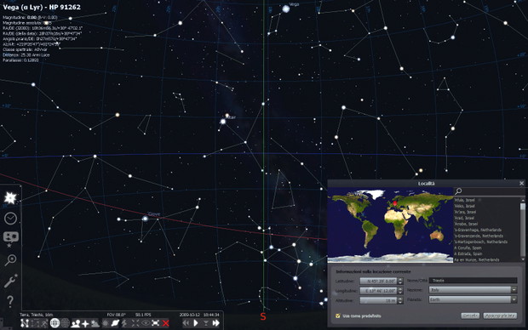Open date/time clock window in sidebar
Screen dimensions: 528x330
[x=10, y=219]
